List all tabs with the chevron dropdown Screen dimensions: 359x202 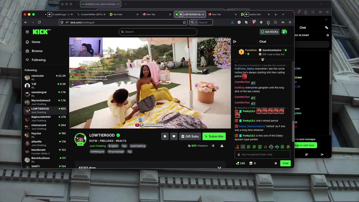pyautogui.click(x=283, y=14)
